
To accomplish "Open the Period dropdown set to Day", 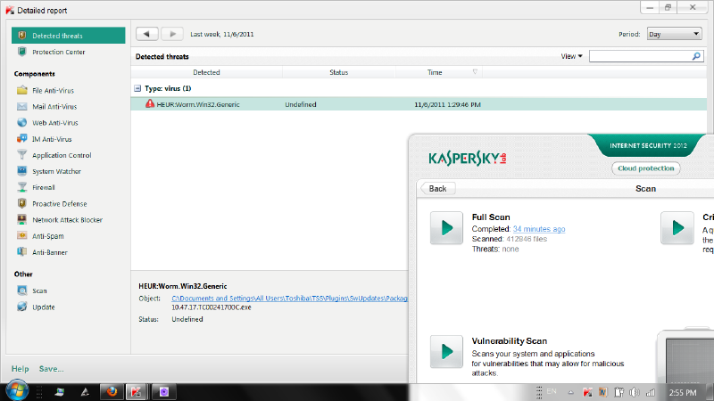I will tap(674, 34).
